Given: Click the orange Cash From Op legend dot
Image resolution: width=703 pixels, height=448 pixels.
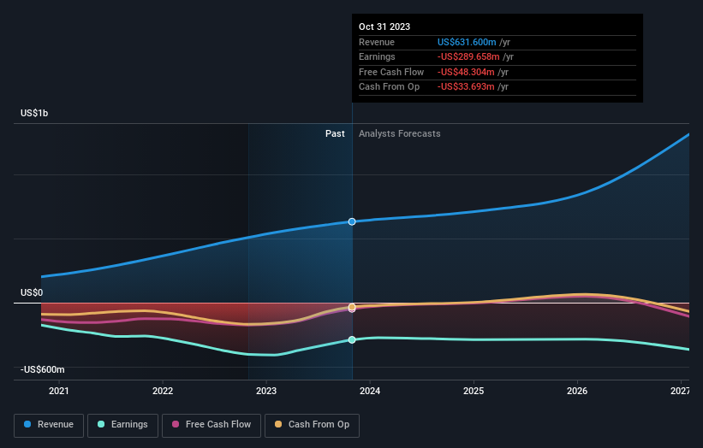Looking at the screenshot, I should (x=278, y=424).
